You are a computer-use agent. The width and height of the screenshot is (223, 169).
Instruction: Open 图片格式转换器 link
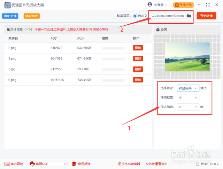(129, 164)
